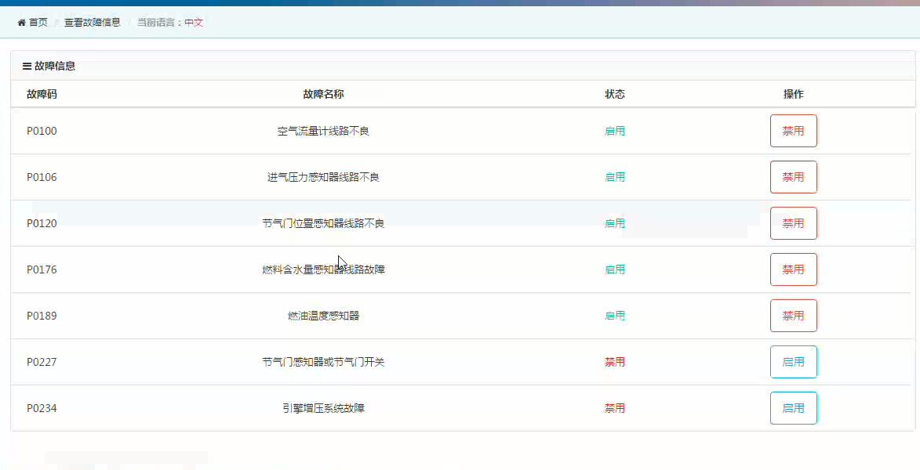This screenshot has width=920, height=470.
Task: Click the 启用 status of P0120
Action: [x=615, y=224]
